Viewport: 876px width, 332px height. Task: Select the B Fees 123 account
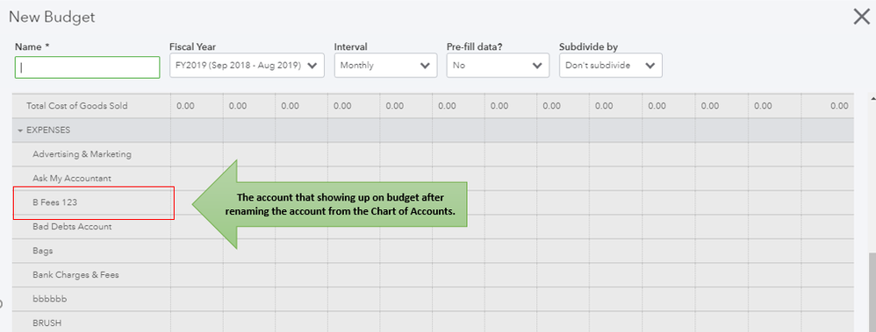54,202
